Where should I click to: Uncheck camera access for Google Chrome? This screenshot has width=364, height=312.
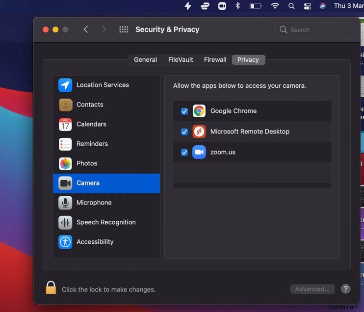pyautogui.click(x=184, y=111)
